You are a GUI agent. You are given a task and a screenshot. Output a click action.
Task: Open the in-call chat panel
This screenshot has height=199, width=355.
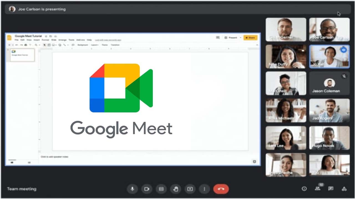coord(331,189)
